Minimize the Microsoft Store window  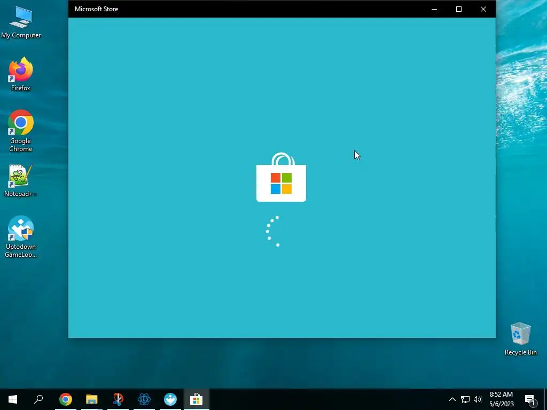(434, 9)
